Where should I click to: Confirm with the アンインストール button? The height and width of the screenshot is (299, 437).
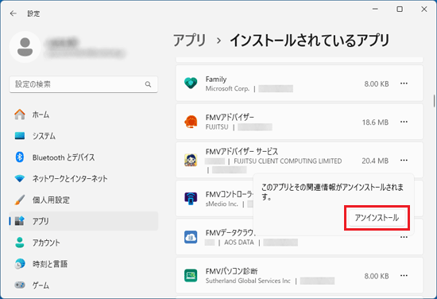(x=377, y=218)
